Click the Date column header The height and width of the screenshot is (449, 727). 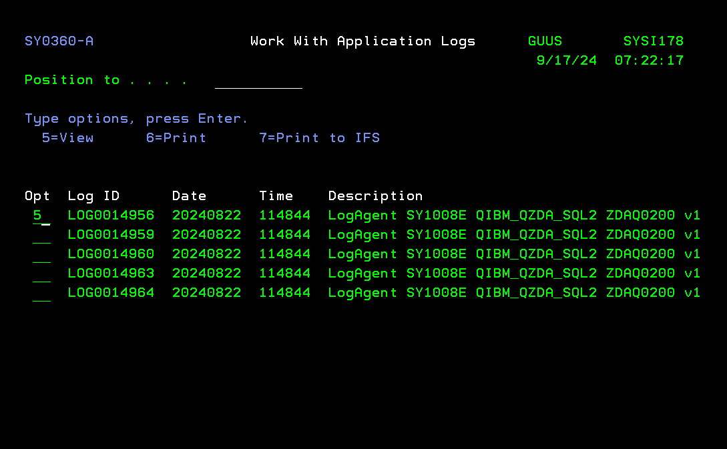(189, 196)
